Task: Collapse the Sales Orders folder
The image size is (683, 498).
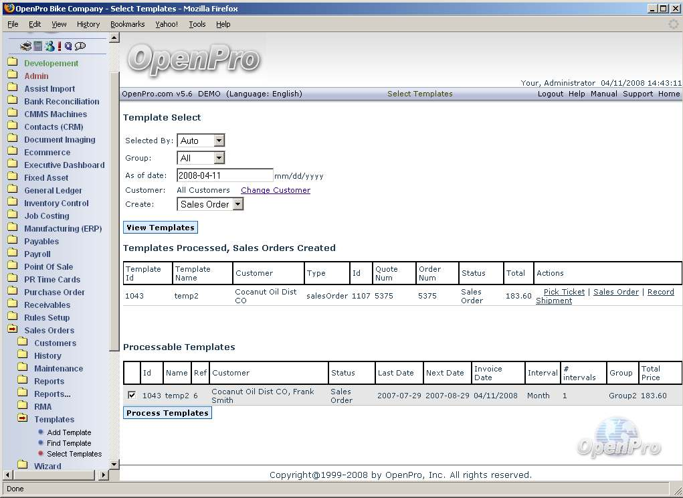Action: tap(13, 330)
